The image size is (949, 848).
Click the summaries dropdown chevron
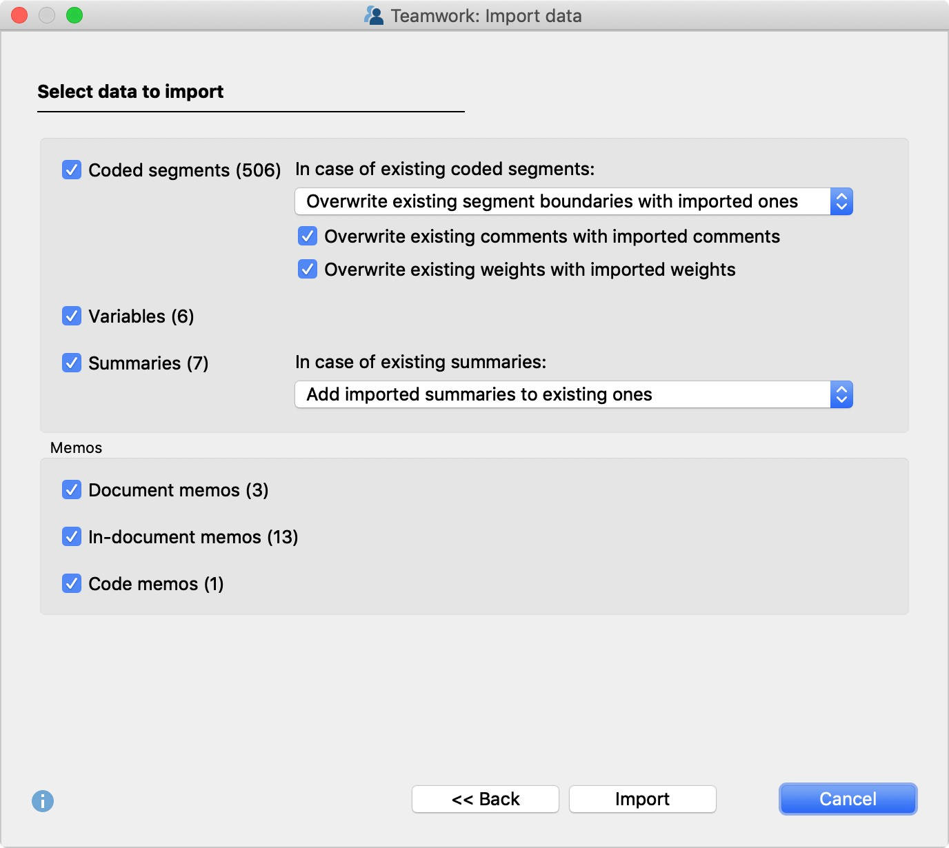pyautogui.click(x=841, y=394)
